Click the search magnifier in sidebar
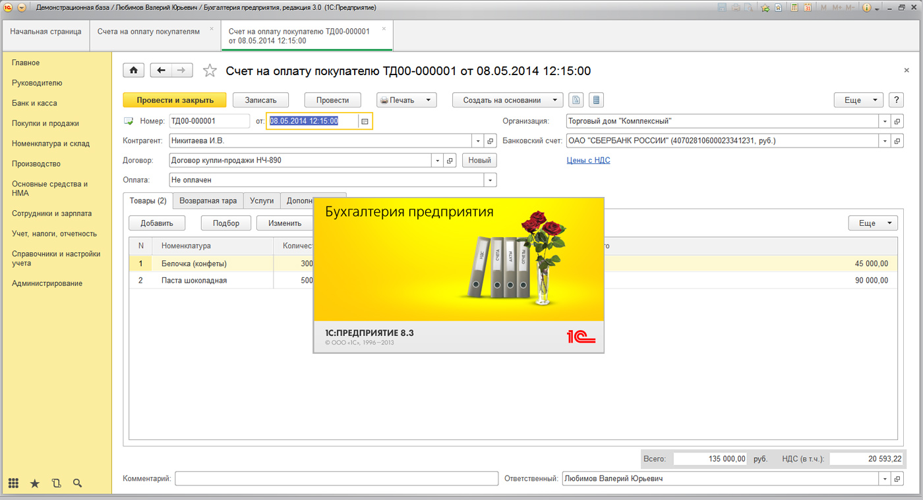This screenshot has height=500, width=923. coord(77,484)
